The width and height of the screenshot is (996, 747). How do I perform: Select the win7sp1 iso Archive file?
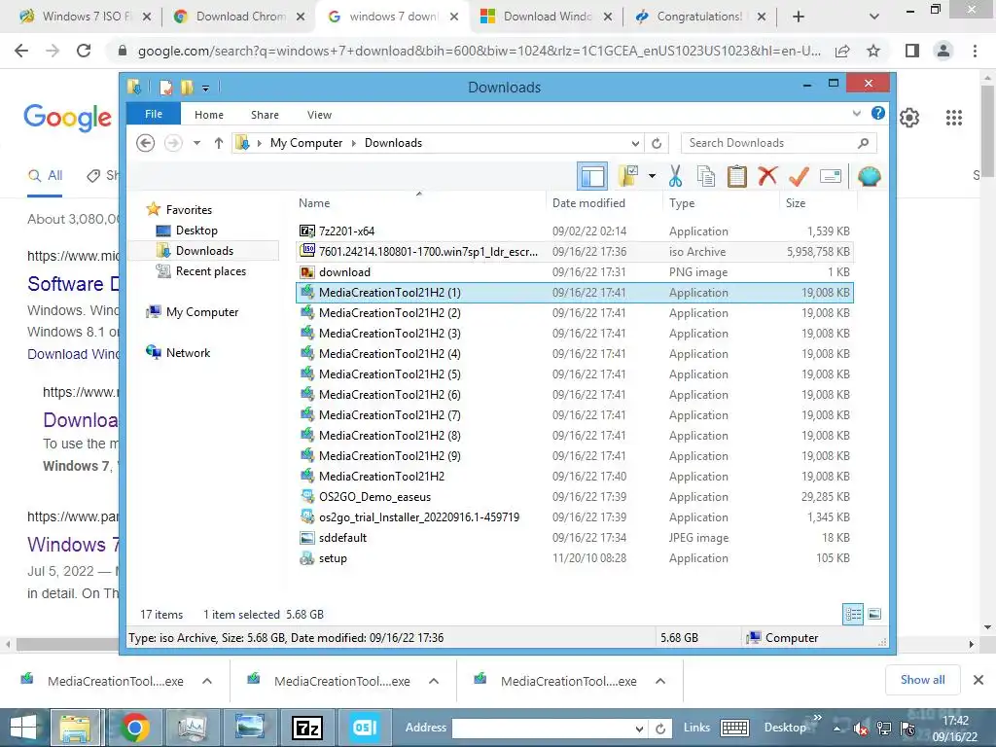pyautogui.click(x=574, y=252)
